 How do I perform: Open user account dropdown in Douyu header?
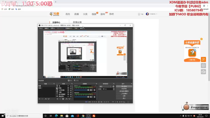[151, 14]
